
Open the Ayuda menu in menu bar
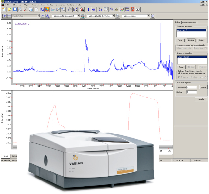tap(78, 5)
